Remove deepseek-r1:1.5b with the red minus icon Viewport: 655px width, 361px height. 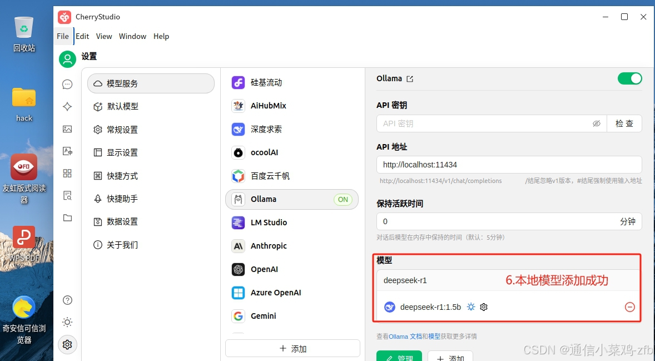click(630, 307)
